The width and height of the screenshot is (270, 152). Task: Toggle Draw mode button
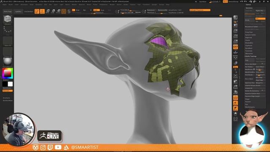click(42, 11)
